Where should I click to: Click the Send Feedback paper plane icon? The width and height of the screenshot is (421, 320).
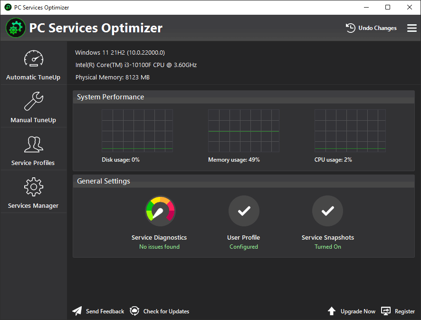[77, 311]
